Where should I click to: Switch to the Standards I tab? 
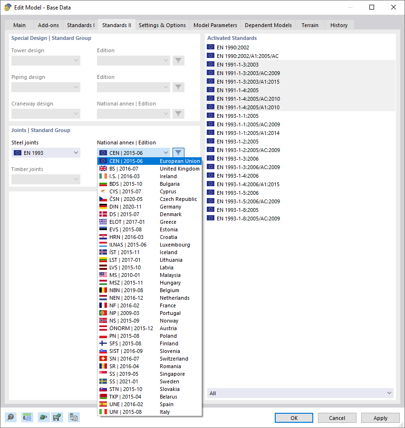click(80, 25)
